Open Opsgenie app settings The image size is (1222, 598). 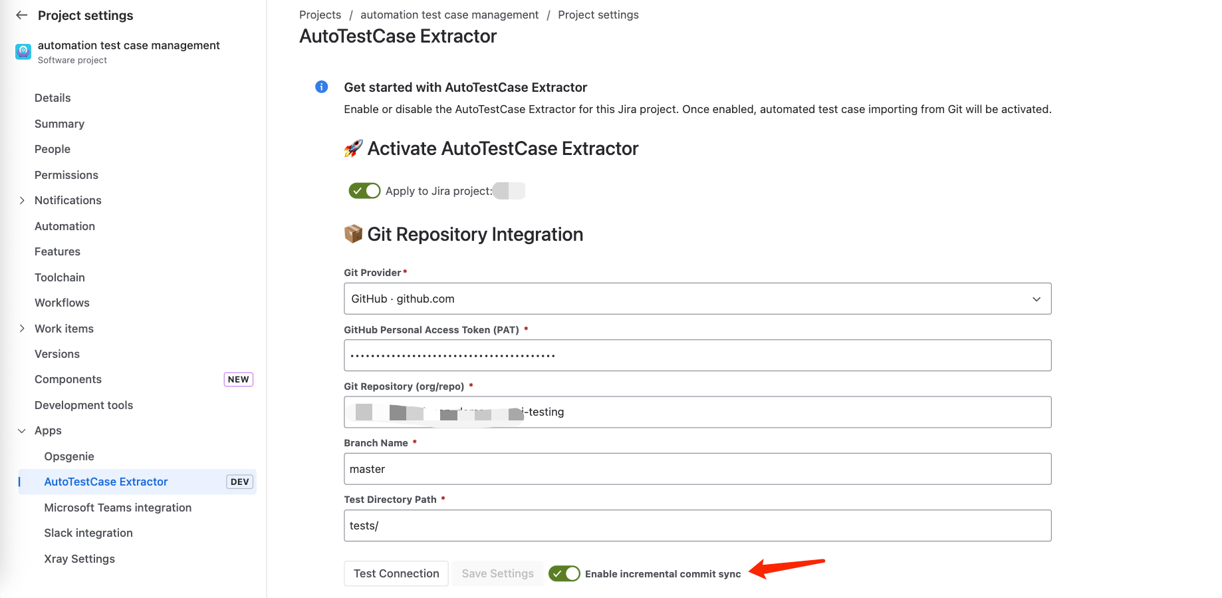[69, 456]
